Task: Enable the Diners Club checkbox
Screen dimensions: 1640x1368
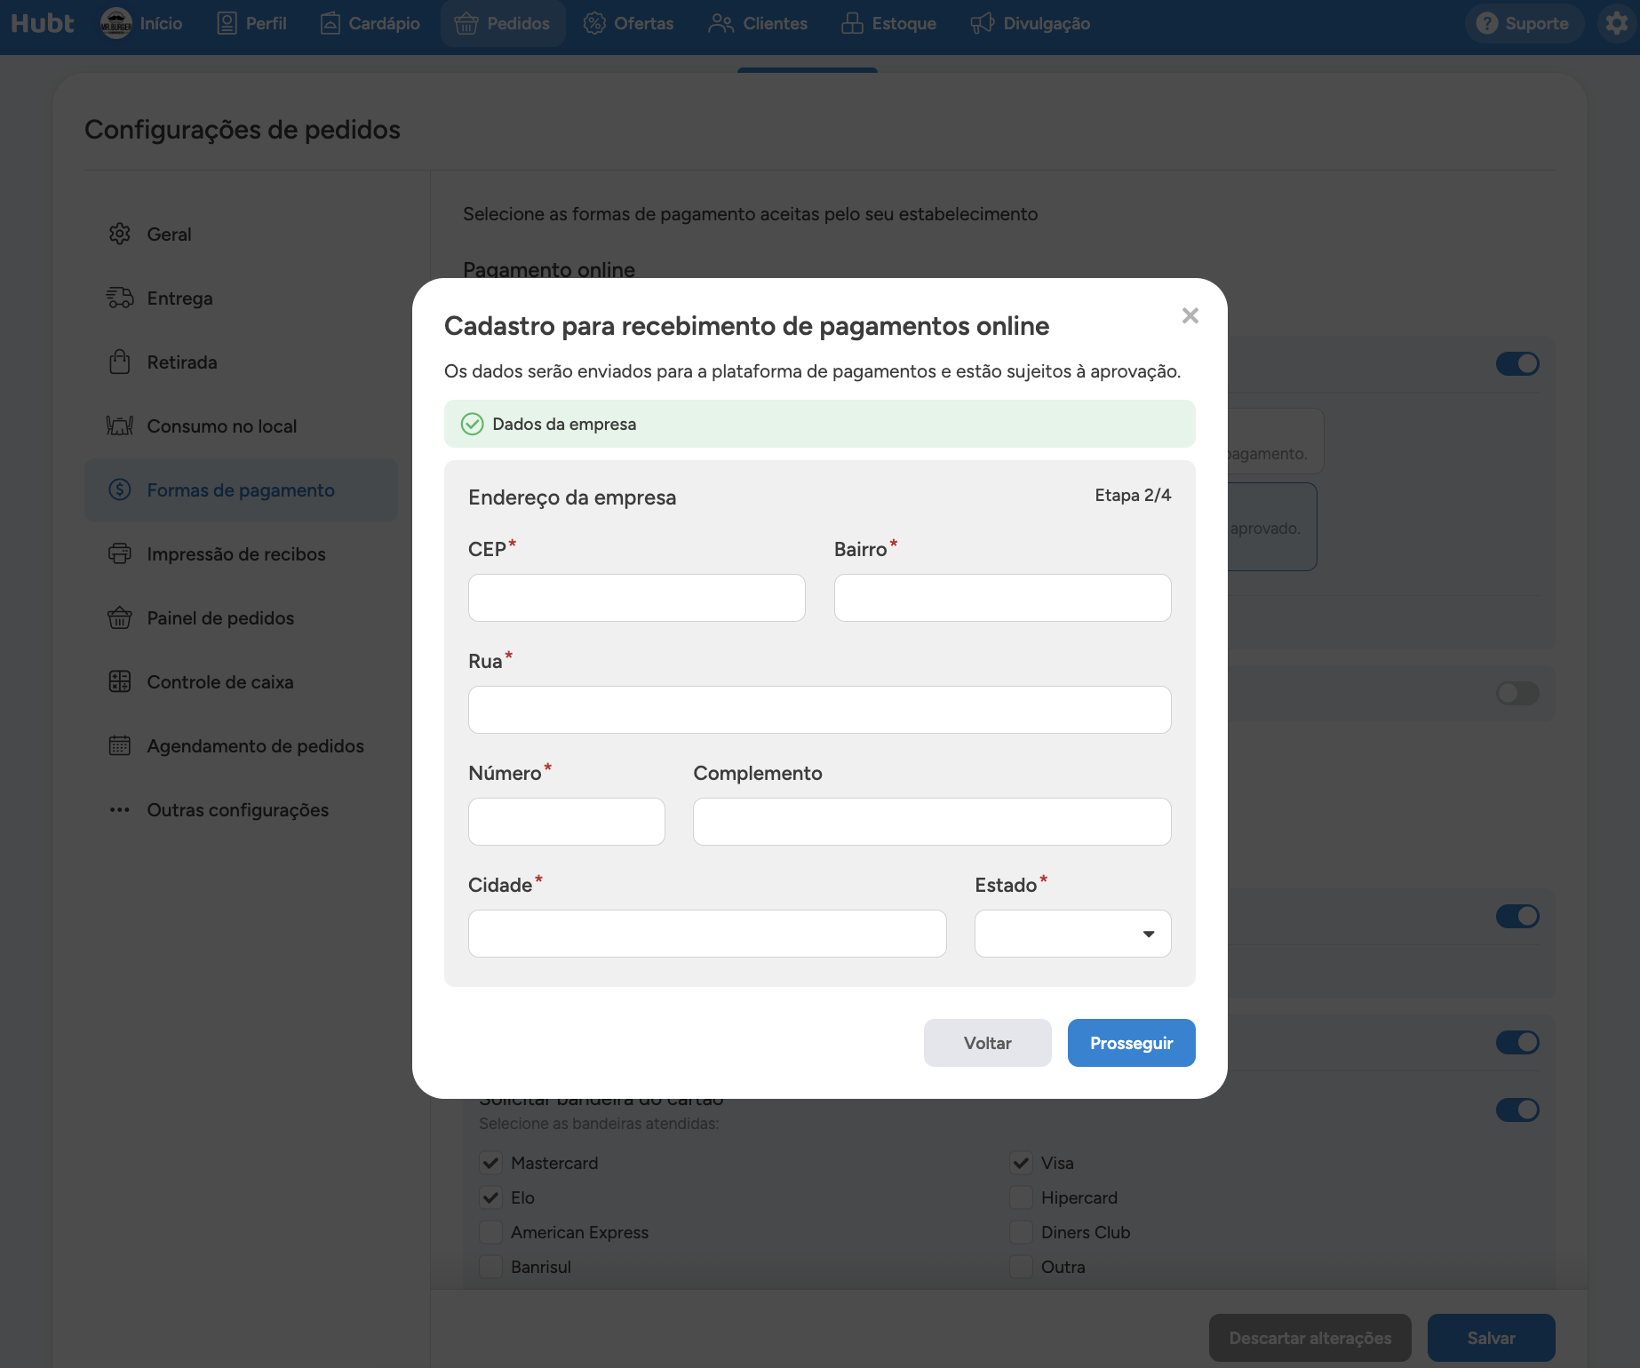Action: pos(1021,1232)
